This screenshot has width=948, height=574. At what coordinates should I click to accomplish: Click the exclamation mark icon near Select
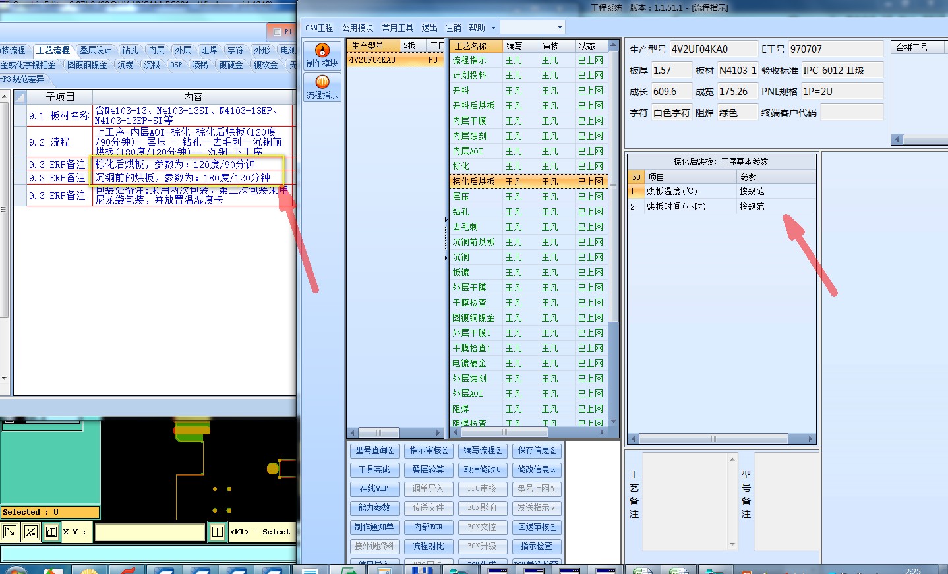[x=218, y=531]
